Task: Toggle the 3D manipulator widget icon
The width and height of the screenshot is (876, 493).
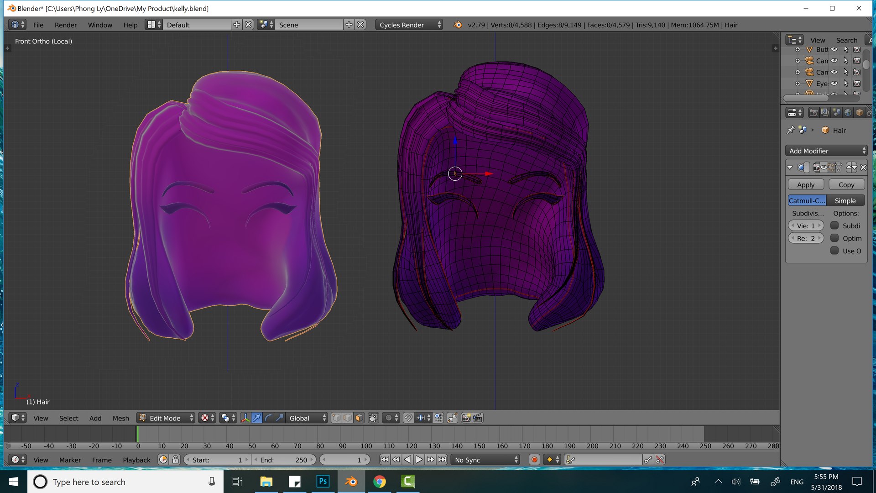Action: coord(245,418)
